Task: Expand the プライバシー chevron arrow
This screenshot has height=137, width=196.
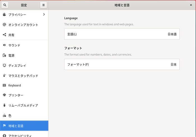Action: point(44,14)
